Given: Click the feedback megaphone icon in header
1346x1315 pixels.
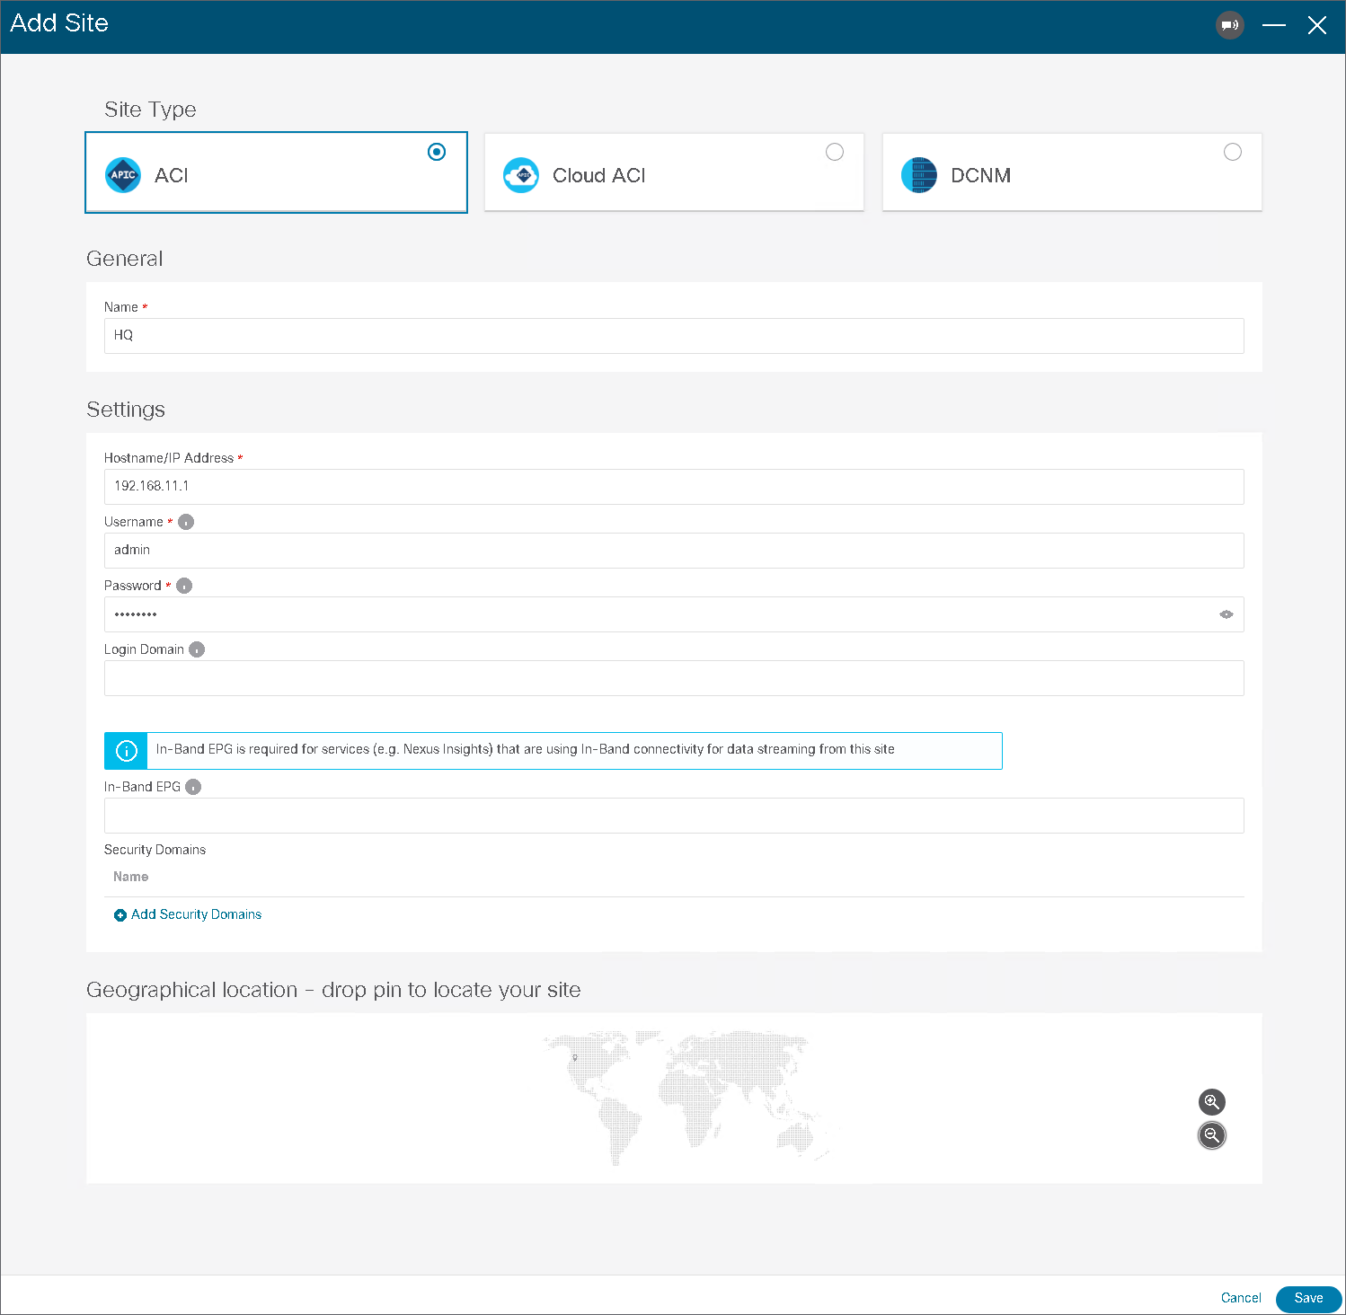Looking at the screenshot, I should 1229,25.
